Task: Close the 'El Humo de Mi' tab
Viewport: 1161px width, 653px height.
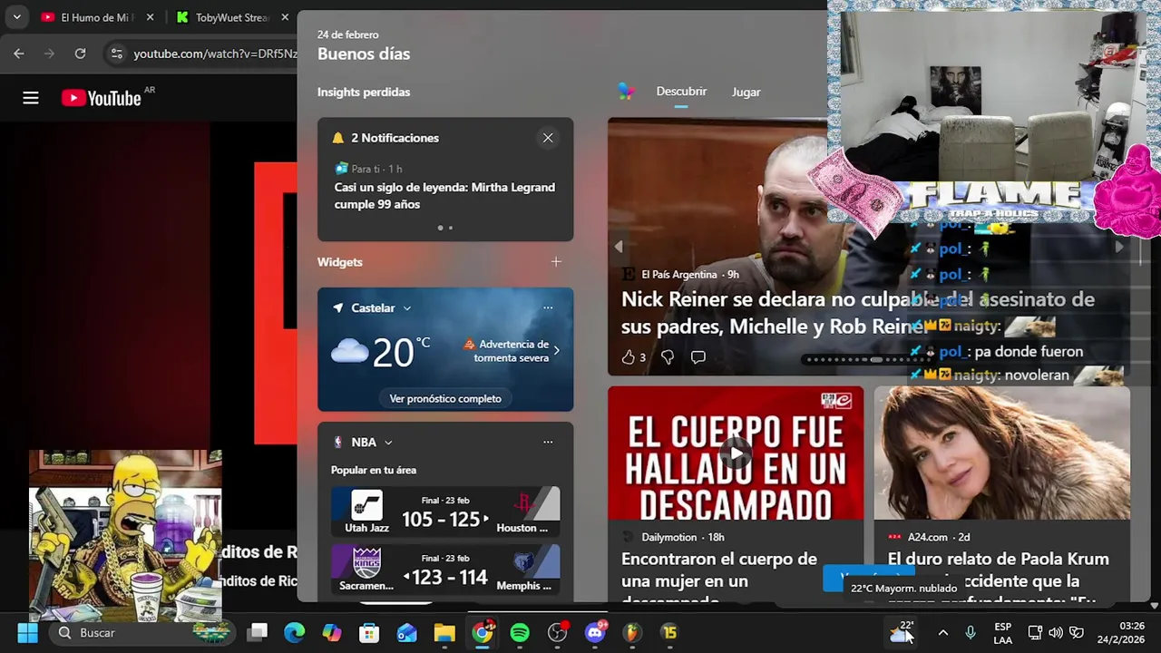Action: pyautogui.click(x=151, y=17)
